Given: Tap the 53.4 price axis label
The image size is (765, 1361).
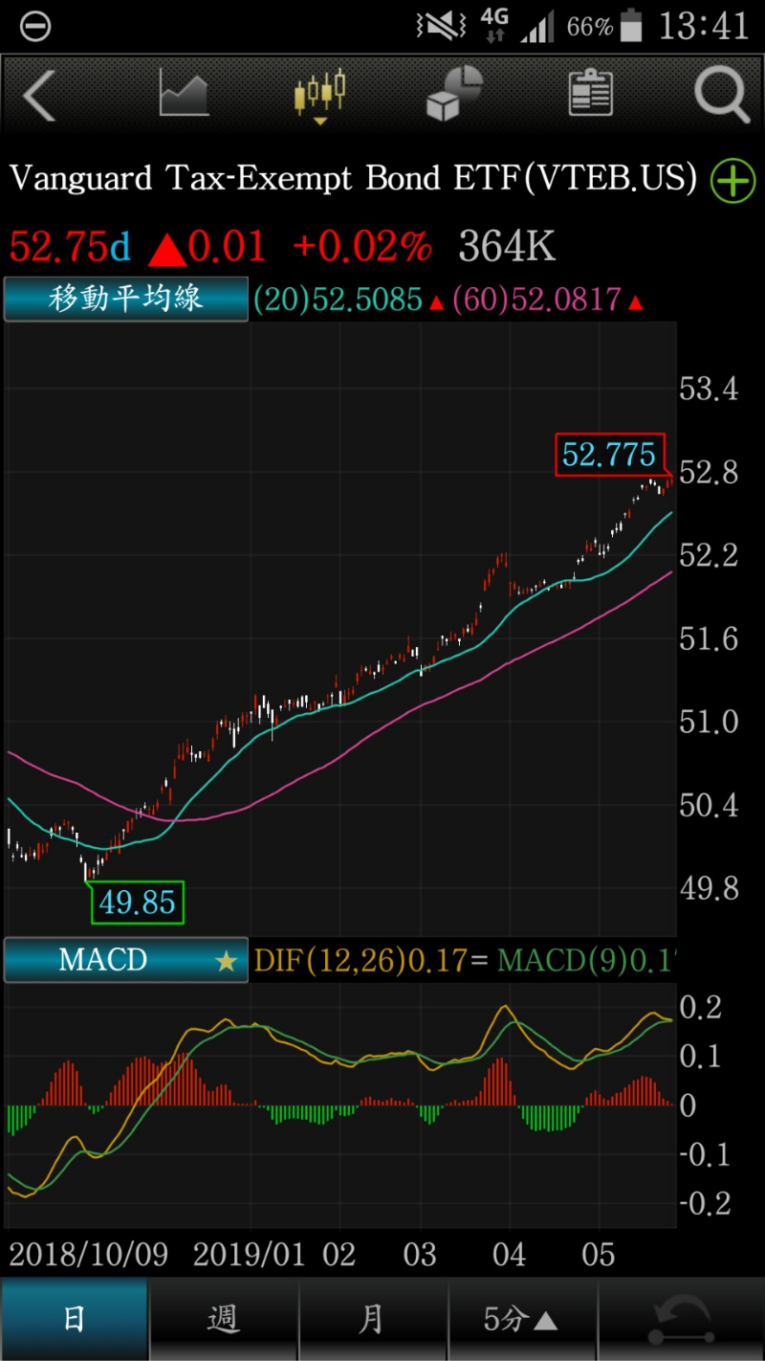Looking at the screenshot, I should pyautogui.click(x=709, y=389).
